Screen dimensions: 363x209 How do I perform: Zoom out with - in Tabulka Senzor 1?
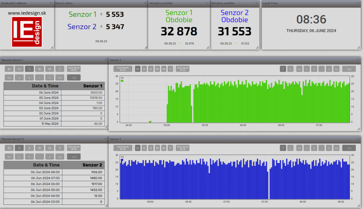40,78
